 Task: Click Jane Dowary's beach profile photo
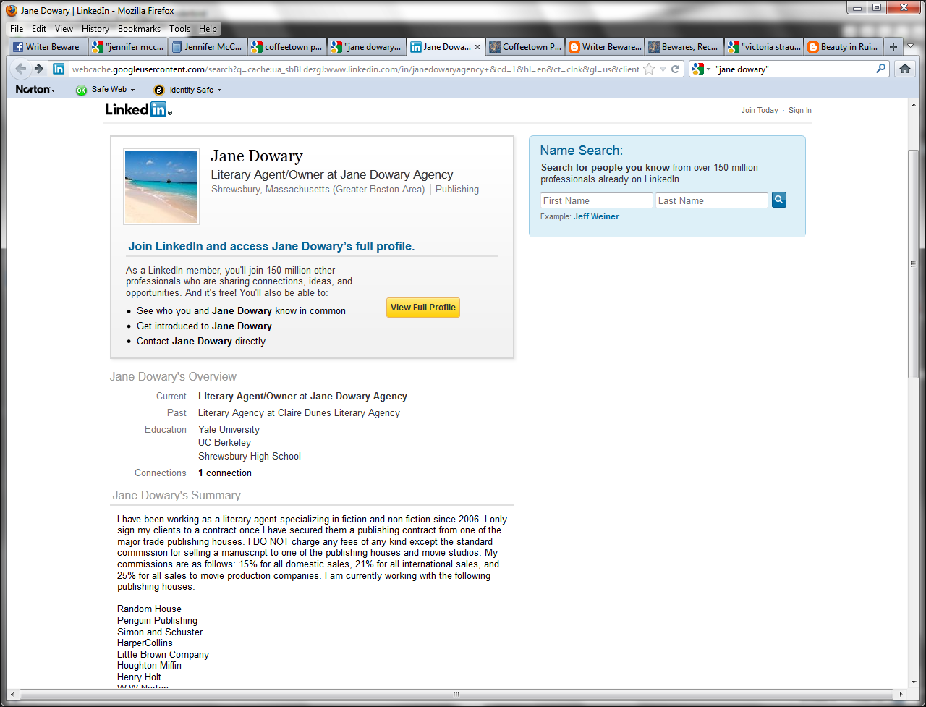pyautogui.click(x=161, y=187)
